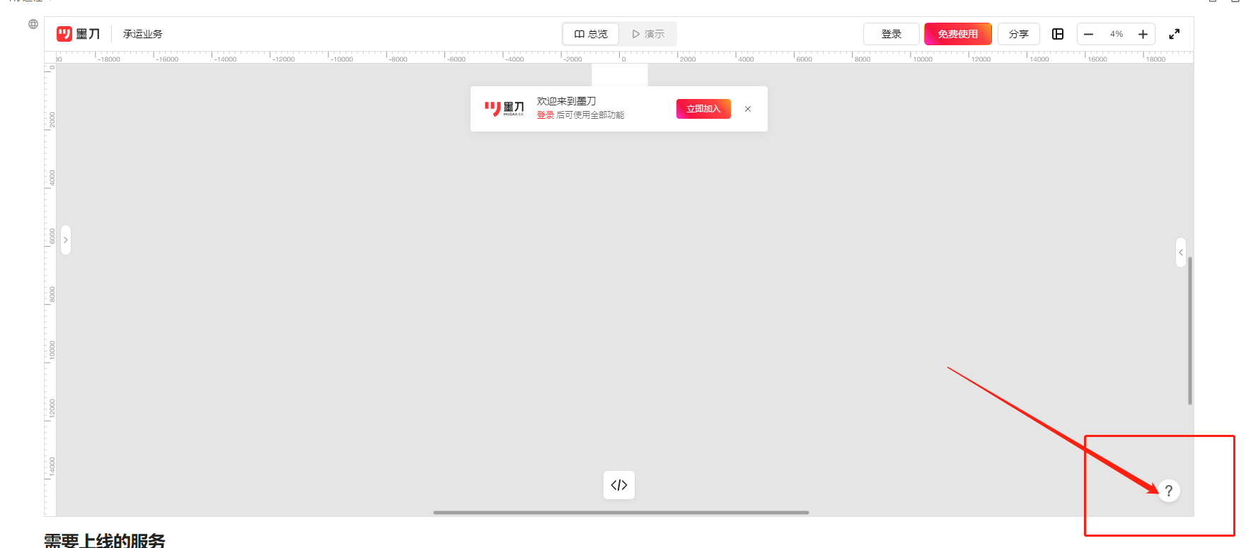Click the 4% zoom level value
The height and width of the screenshot is (548, 1246).
[x=1117, y=34]
